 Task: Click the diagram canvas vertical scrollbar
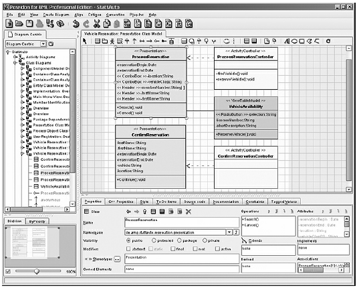pos(349,119)
